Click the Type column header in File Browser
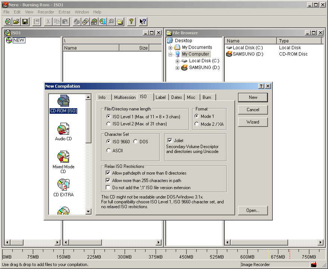The width and height of the screenshot is (328, 269). point(299,41)
